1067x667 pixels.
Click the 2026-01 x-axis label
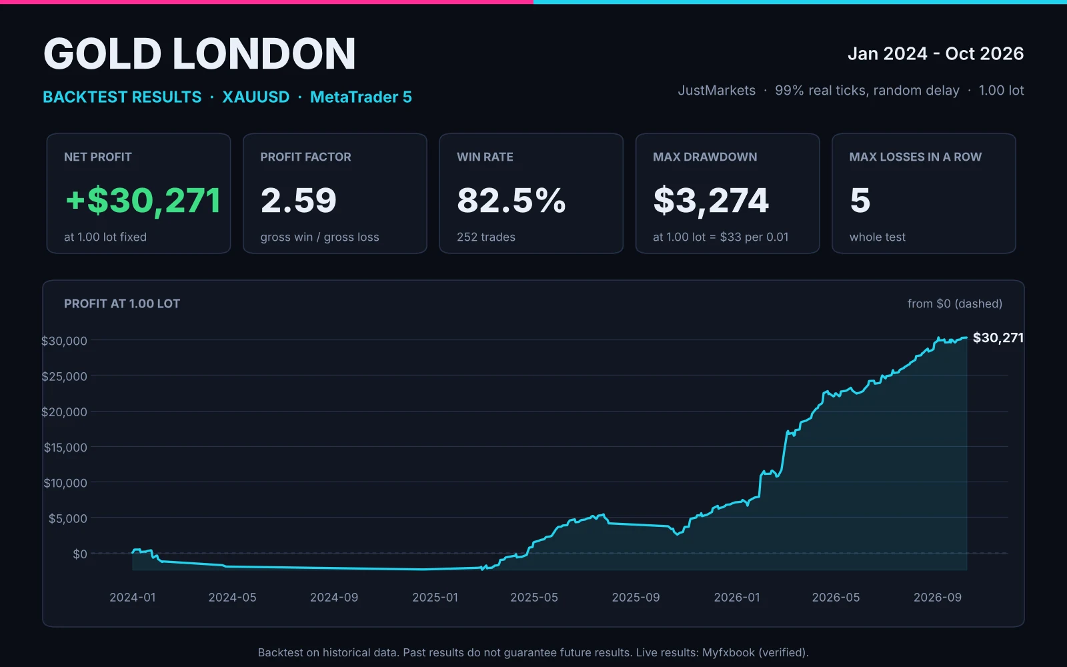click(x=737, y=598)
